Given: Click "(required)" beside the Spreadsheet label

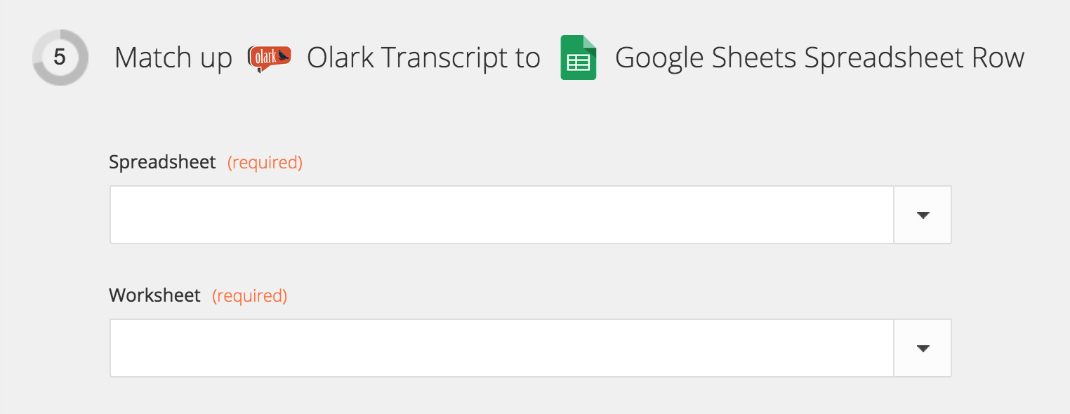Looking at the screenshot, I should [x=265, y=163].
